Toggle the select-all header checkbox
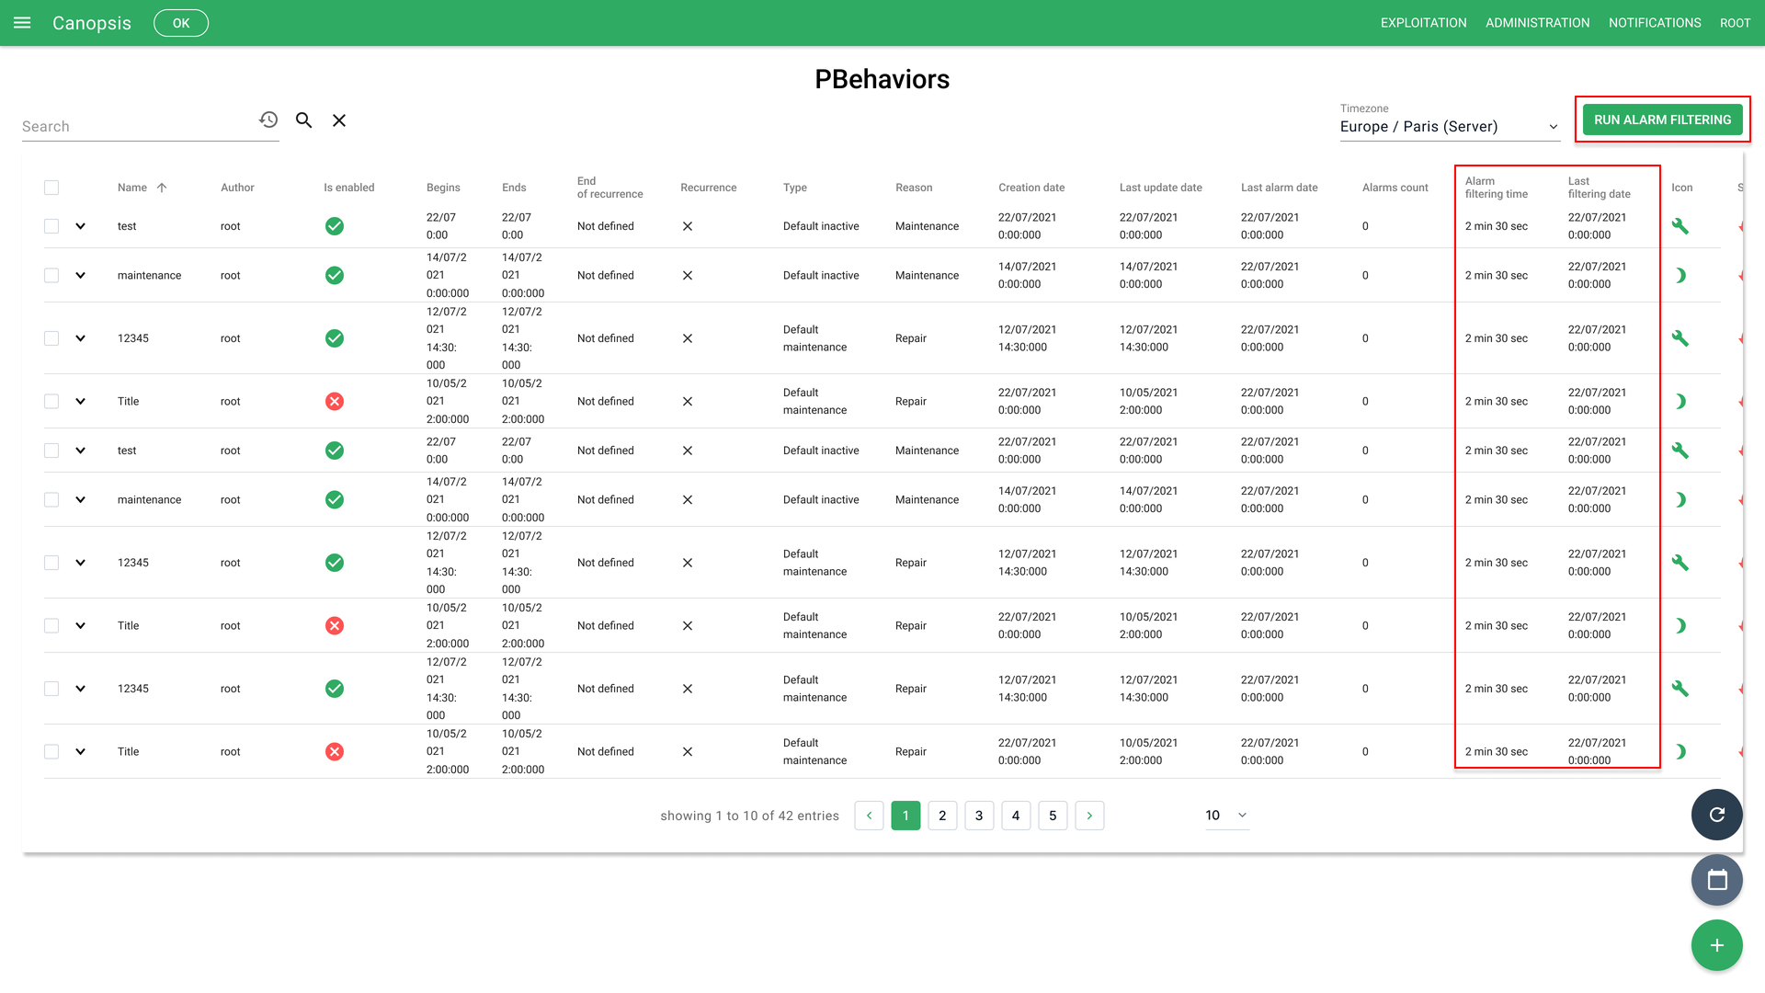This screenshot has width=1765, height=993. 51,188
